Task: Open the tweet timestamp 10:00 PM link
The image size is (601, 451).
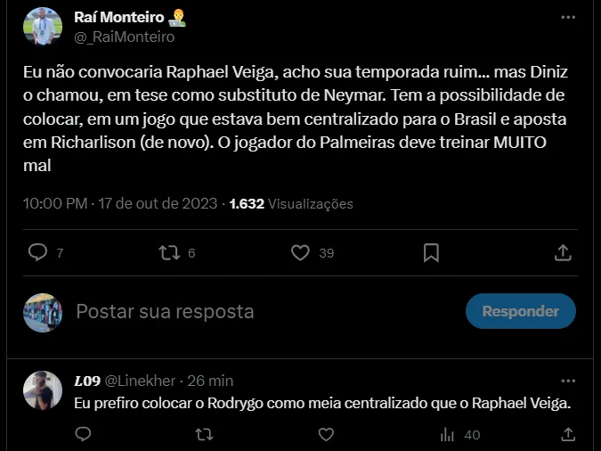Action: 55,203
